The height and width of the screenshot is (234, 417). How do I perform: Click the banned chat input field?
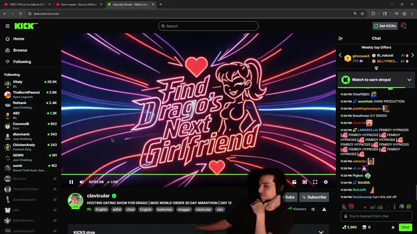click(376, 216)
